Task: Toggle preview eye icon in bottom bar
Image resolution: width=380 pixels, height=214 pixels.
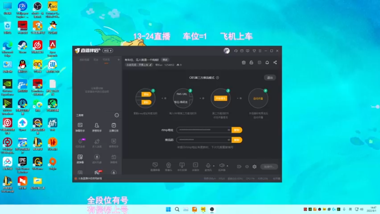Action: pyautogui.click(x=247, y=167)
